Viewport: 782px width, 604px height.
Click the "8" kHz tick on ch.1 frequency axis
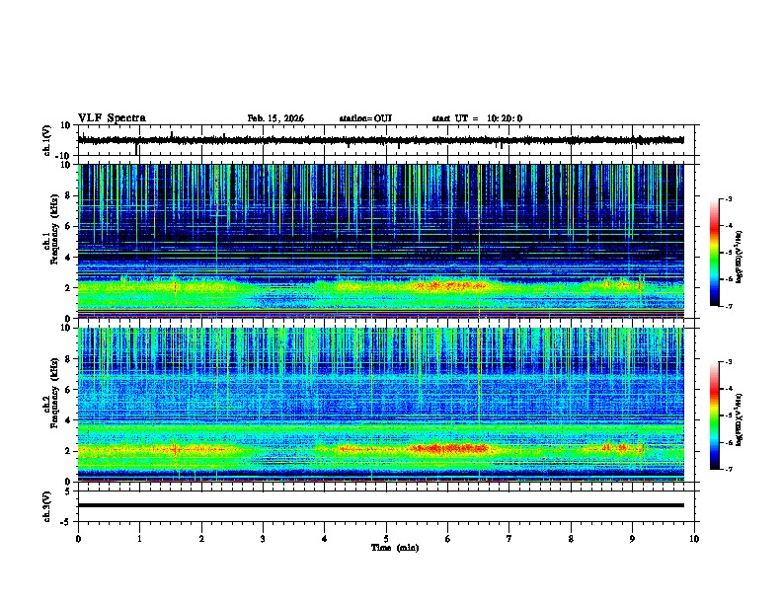(68, 195)
